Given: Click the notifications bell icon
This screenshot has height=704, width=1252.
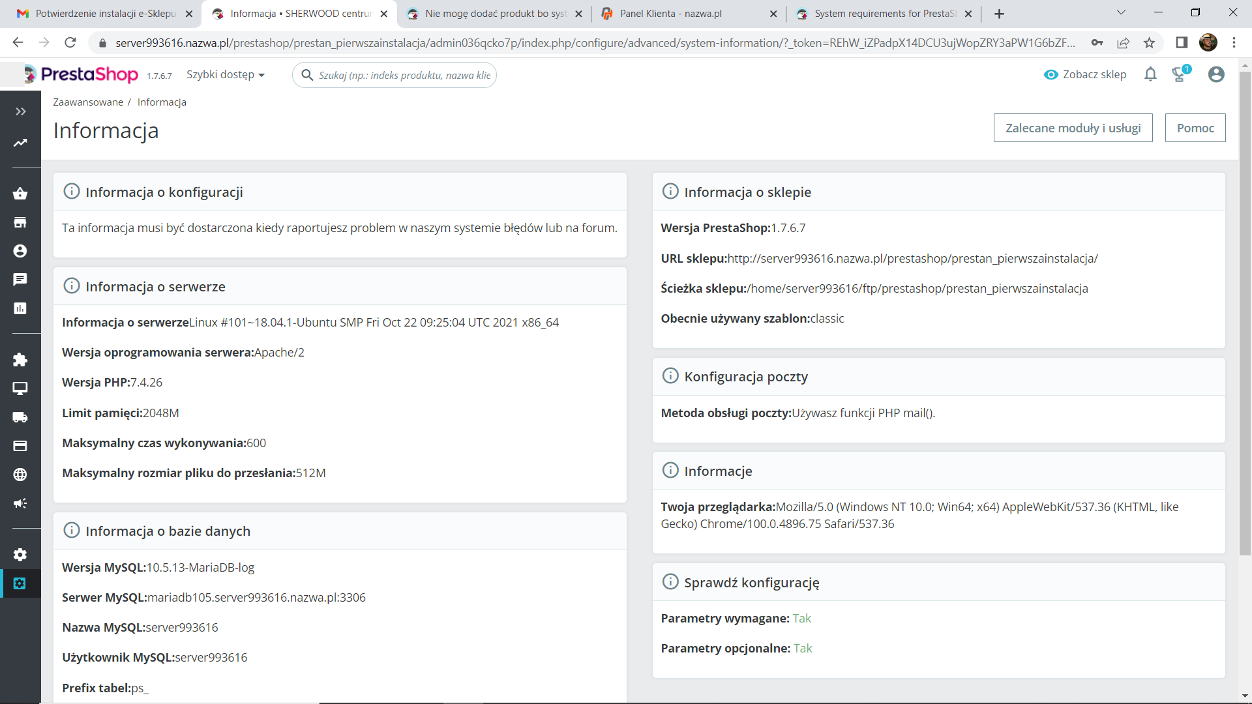Looking at the screenshot, I should 1150,74.
